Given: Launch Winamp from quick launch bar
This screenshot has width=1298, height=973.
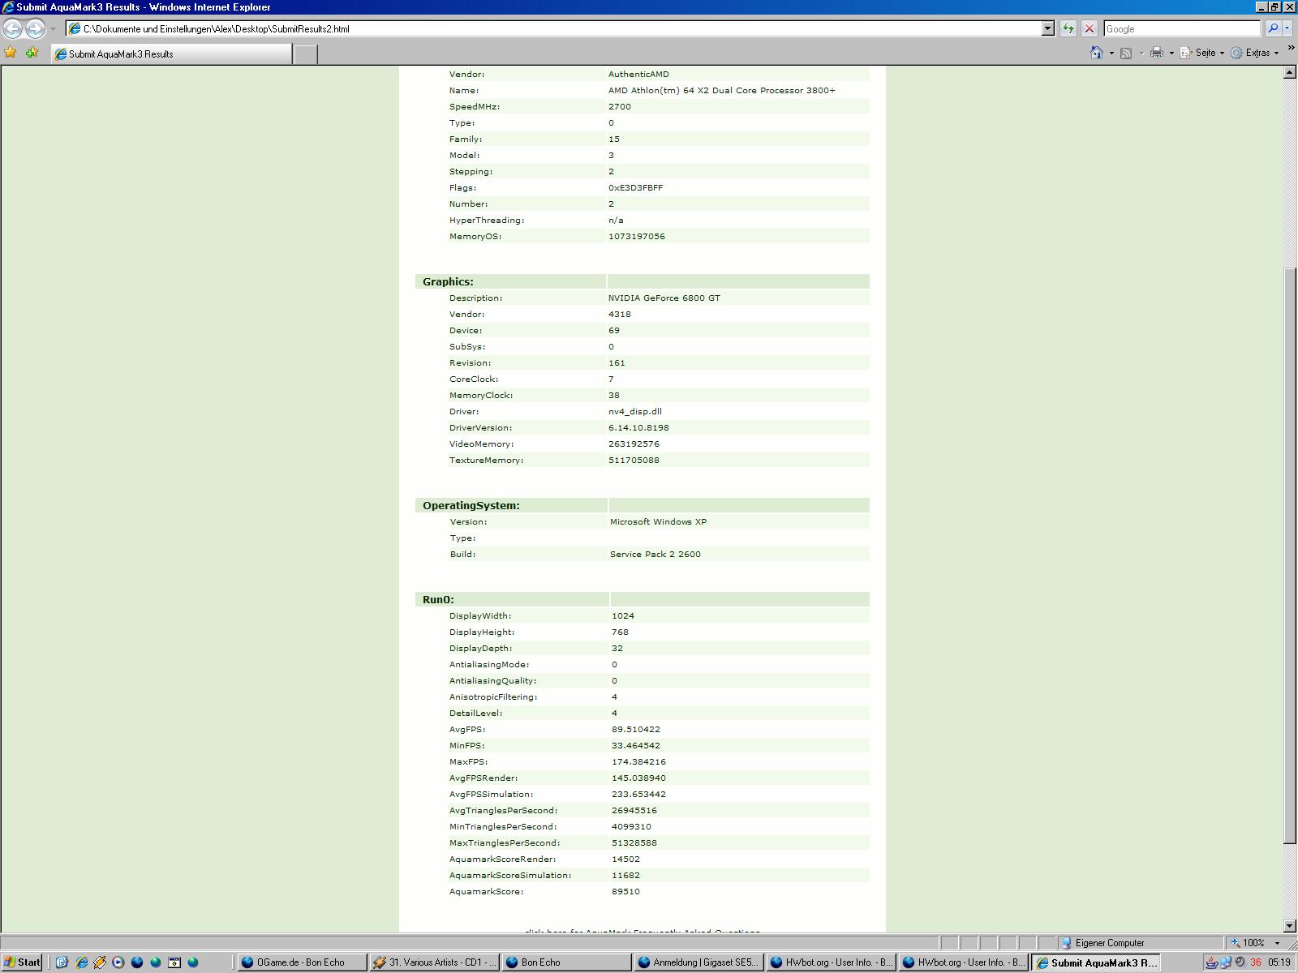Looking at the screenshot, I should 100,962.
